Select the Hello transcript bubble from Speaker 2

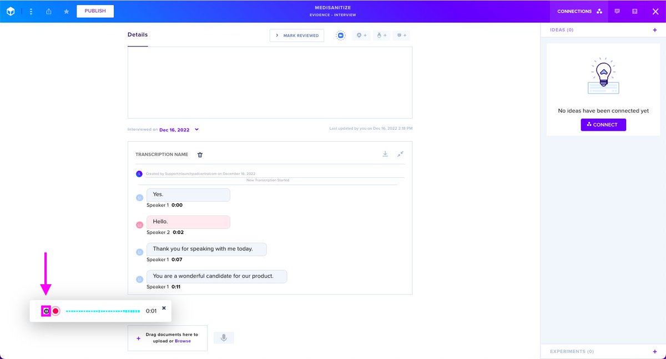tap(188, 222)
